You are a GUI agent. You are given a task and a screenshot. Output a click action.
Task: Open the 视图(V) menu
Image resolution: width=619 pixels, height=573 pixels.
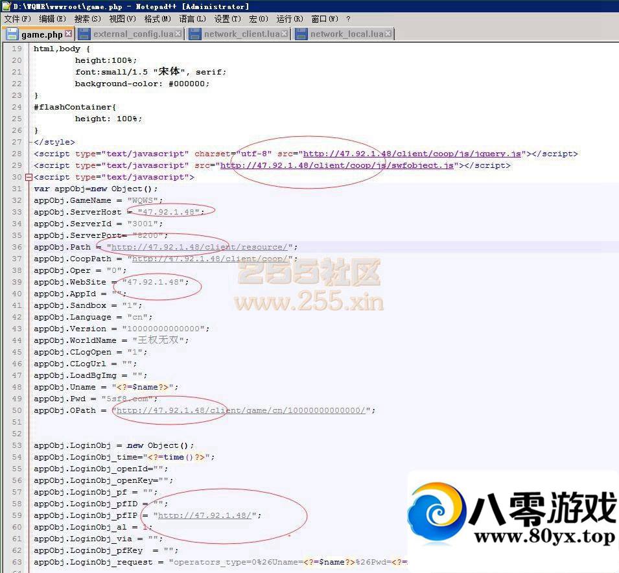(x=123, y=19)
